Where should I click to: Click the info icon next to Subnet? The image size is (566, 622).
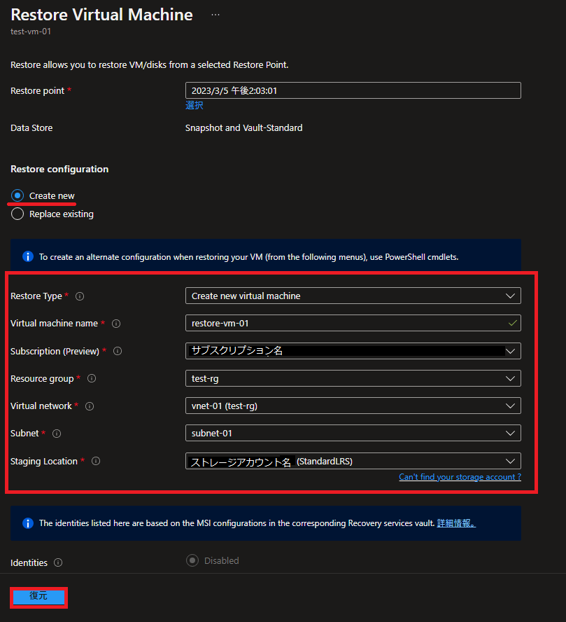click(x=57, y=434)
